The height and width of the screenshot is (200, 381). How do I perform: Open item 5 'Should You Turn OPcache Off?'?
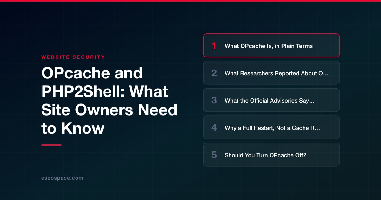[x=271, y=155]
